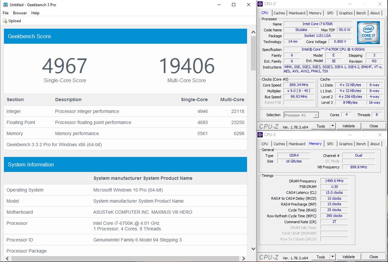This screenshot has width=388, height=262.
Task: Click Close button in upper CPU-Z
Action: [374, 126]
